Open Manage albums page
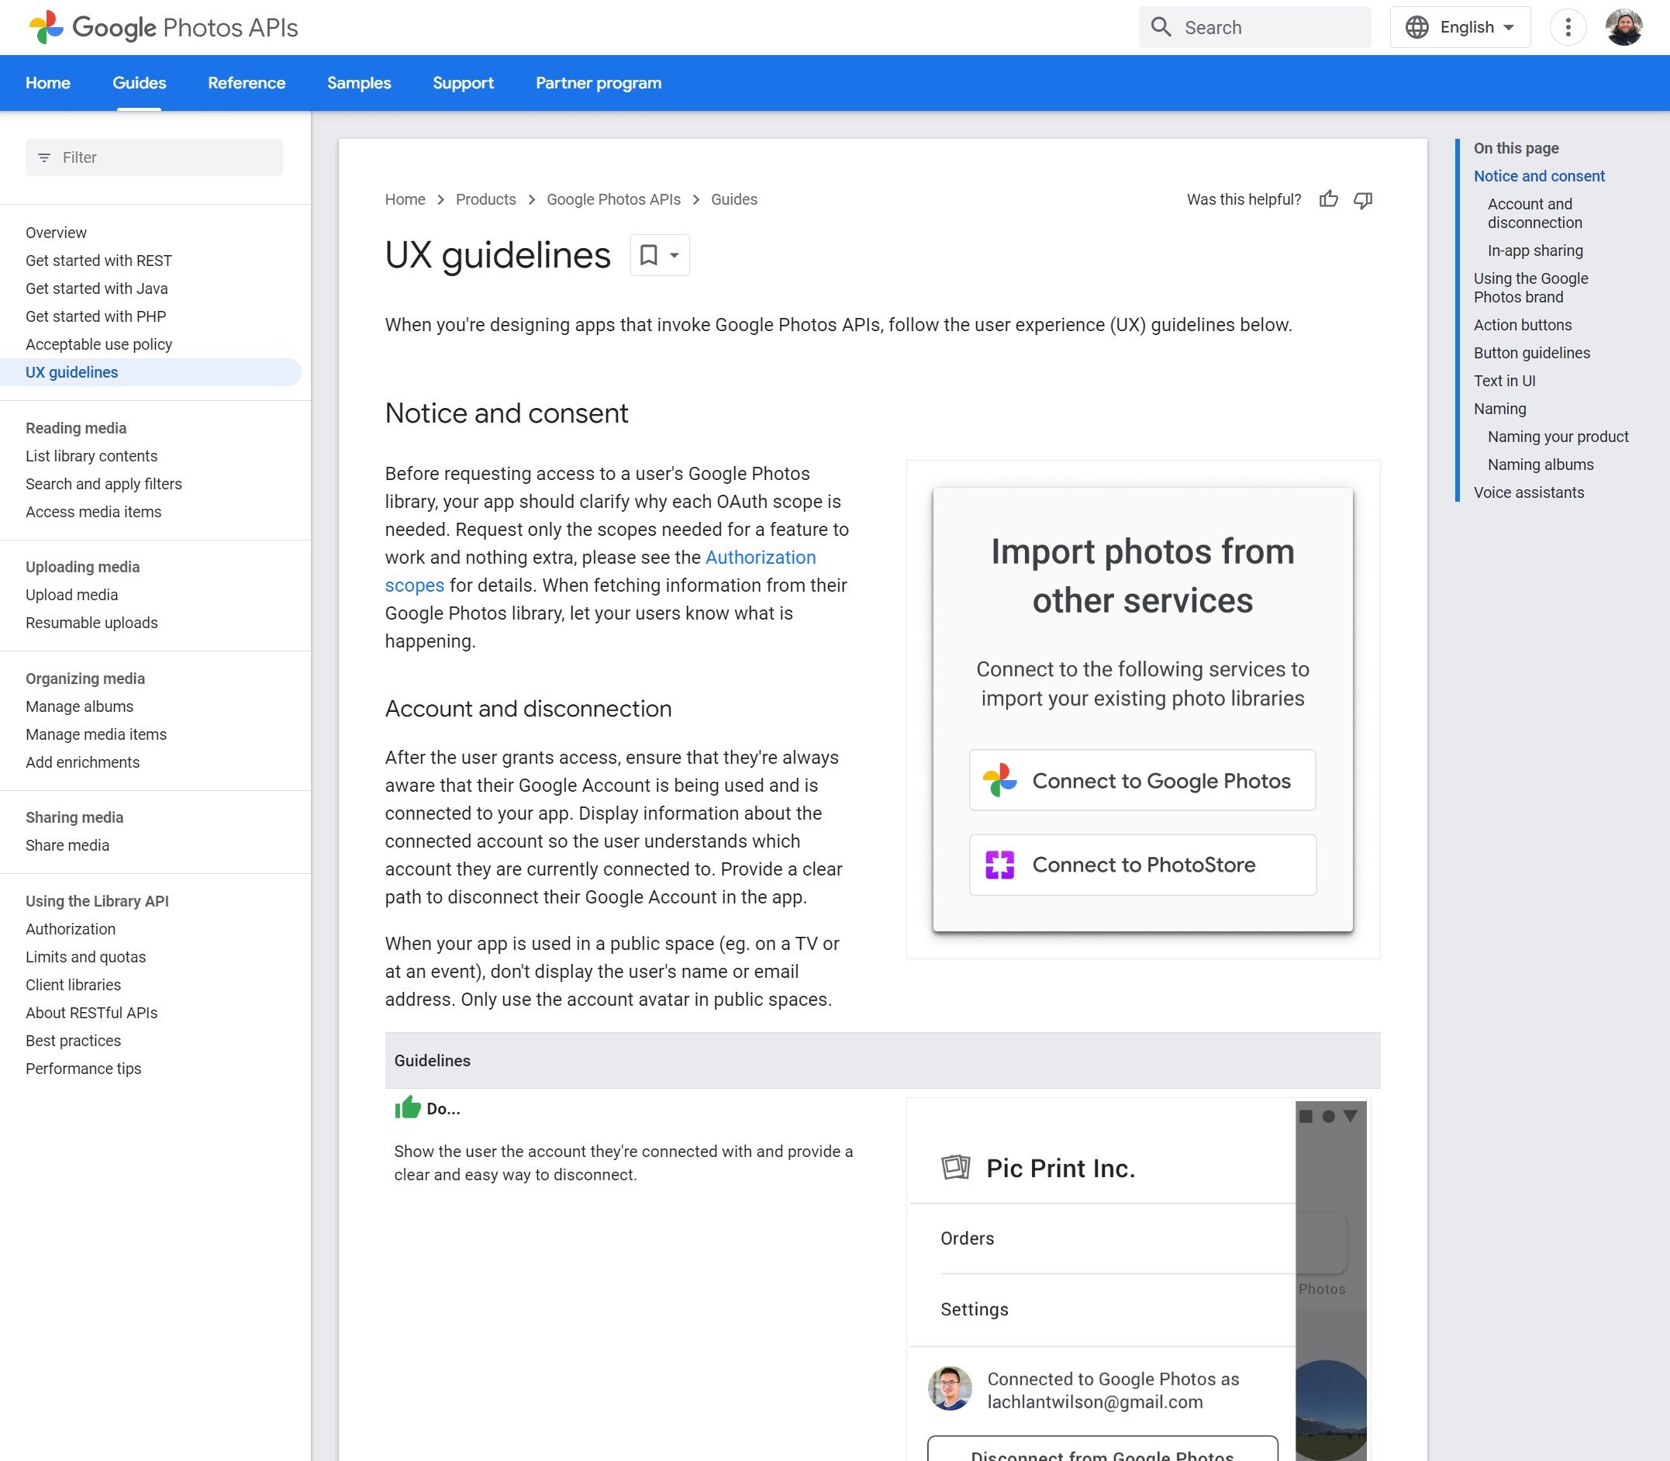Screen dimensions: 1670x1461 click(x=79, y=706)
